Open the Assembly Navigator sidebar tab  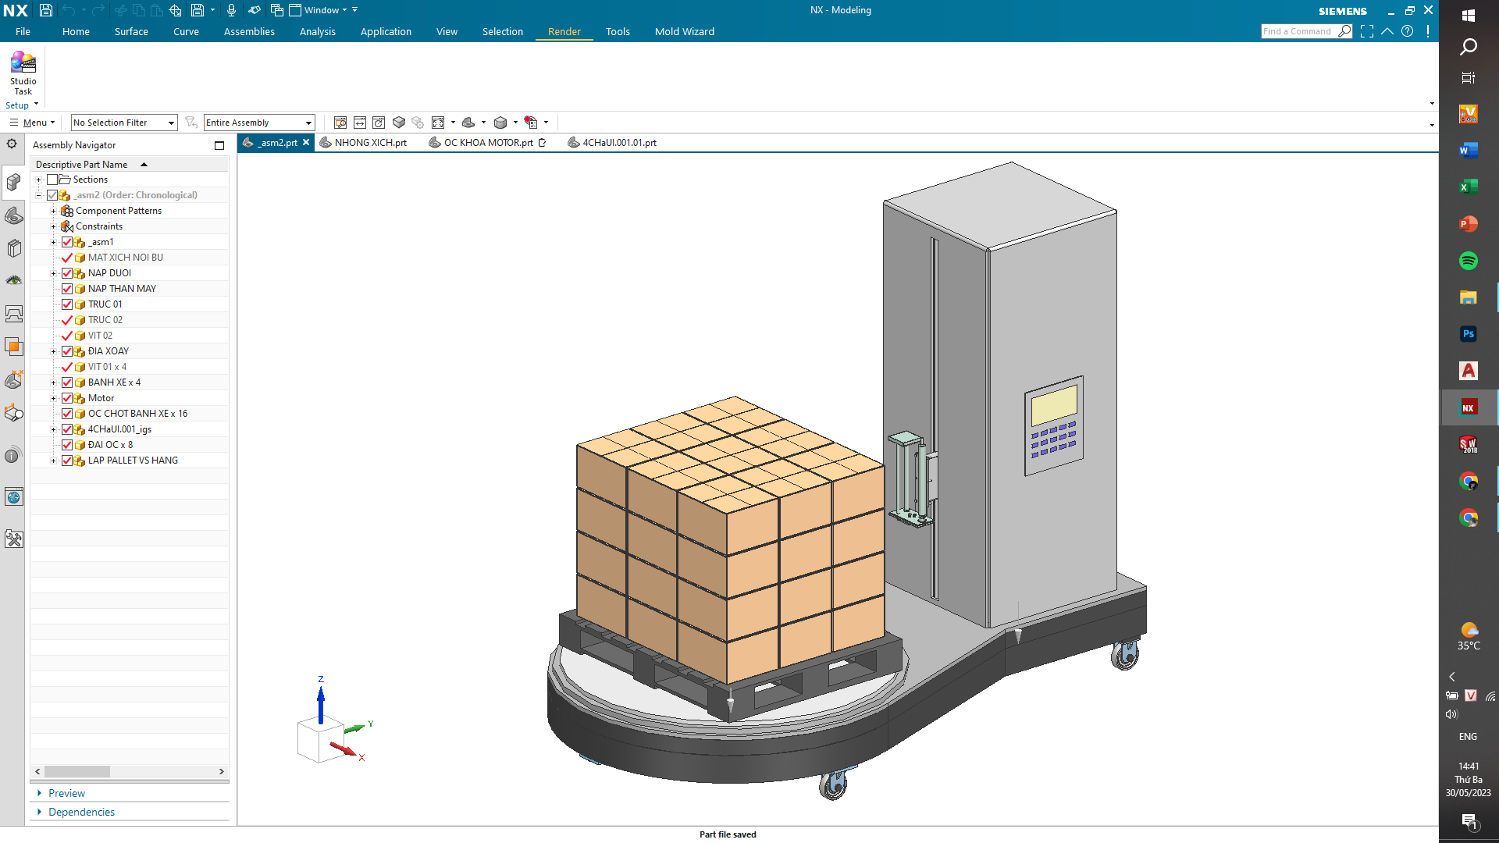click(13, 183)
